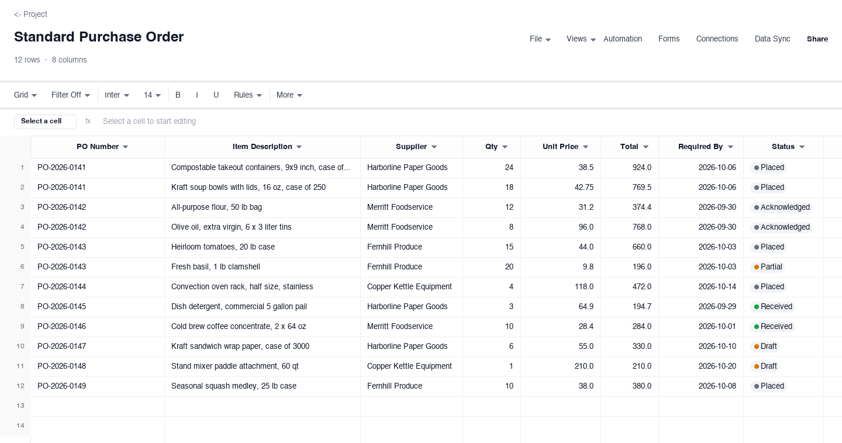Click Acknowledged status for All-purpose flour

pyautogui.click(x=782, y=207)
